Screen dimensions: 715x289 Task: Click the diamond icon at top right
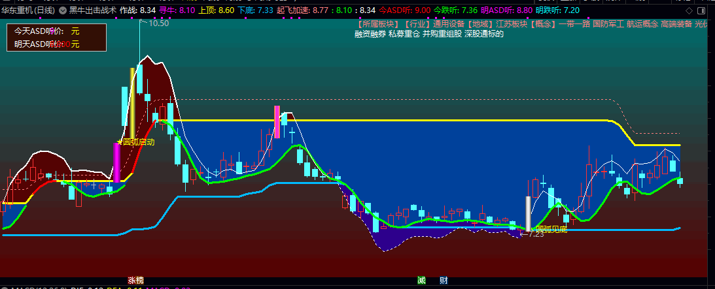tap(689, 10)
